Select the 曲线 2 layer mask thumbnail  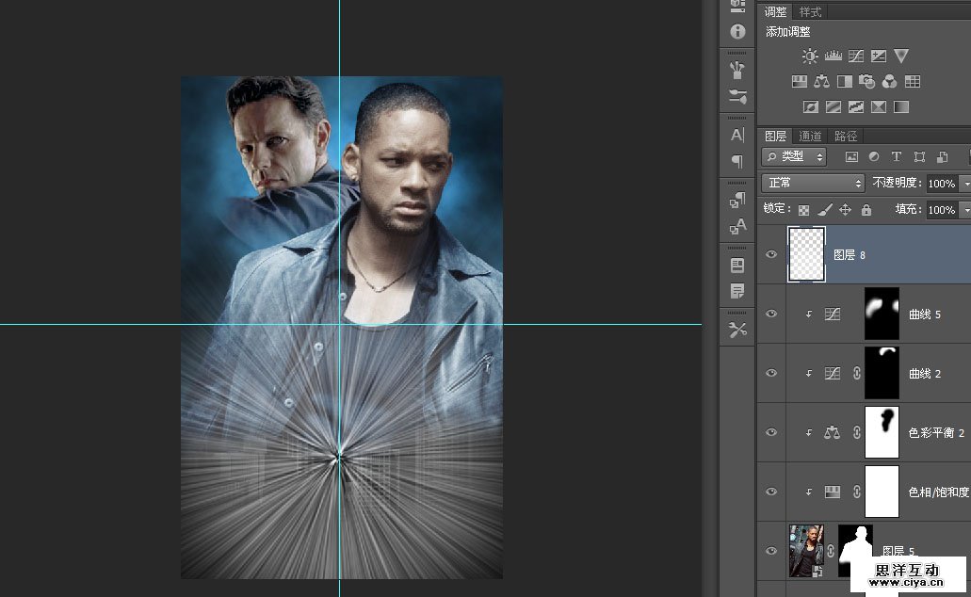coord(882,373)
